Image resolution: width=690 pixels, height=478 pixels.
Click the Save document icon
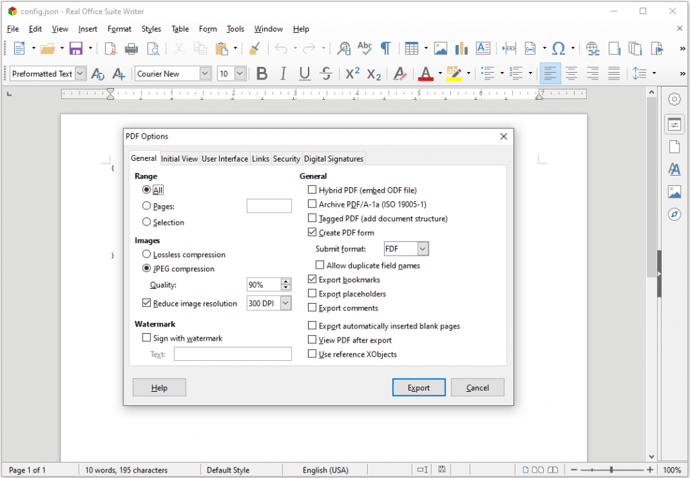click(x=75, y=48)
